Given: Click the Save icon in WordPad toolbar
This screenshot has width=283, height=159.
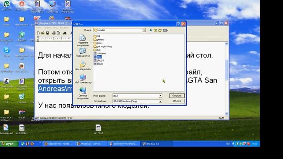Looking at the screenshot, I should pyautogui.click(x=47, y=33).
